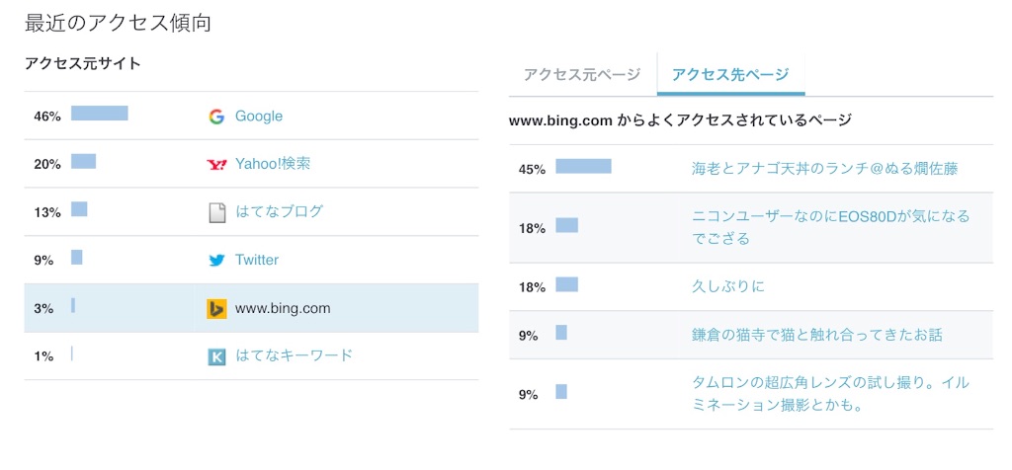Open the Google referrer link
1012x470 pixels.
[x=259, y=117]
